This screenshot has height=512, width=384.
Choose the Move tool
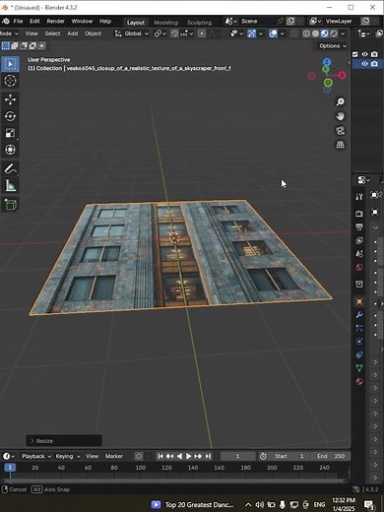[x=10, y=99]
